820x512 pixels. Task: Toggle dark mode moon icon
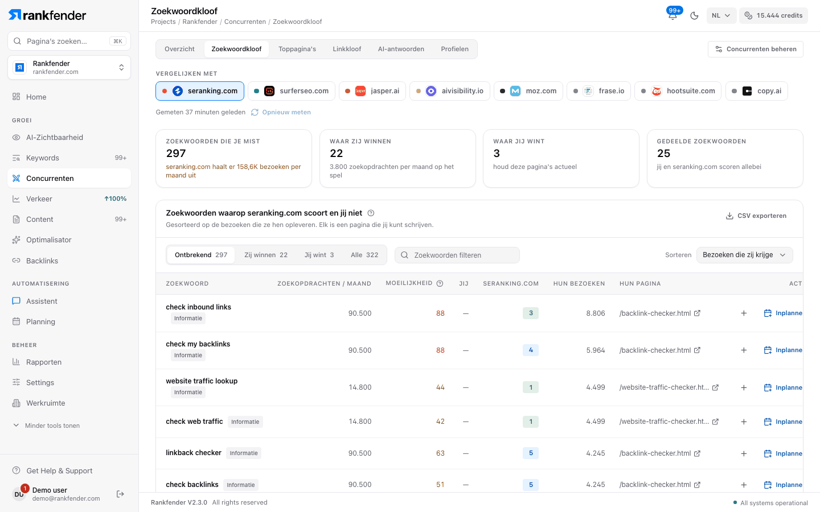(694, 15)
